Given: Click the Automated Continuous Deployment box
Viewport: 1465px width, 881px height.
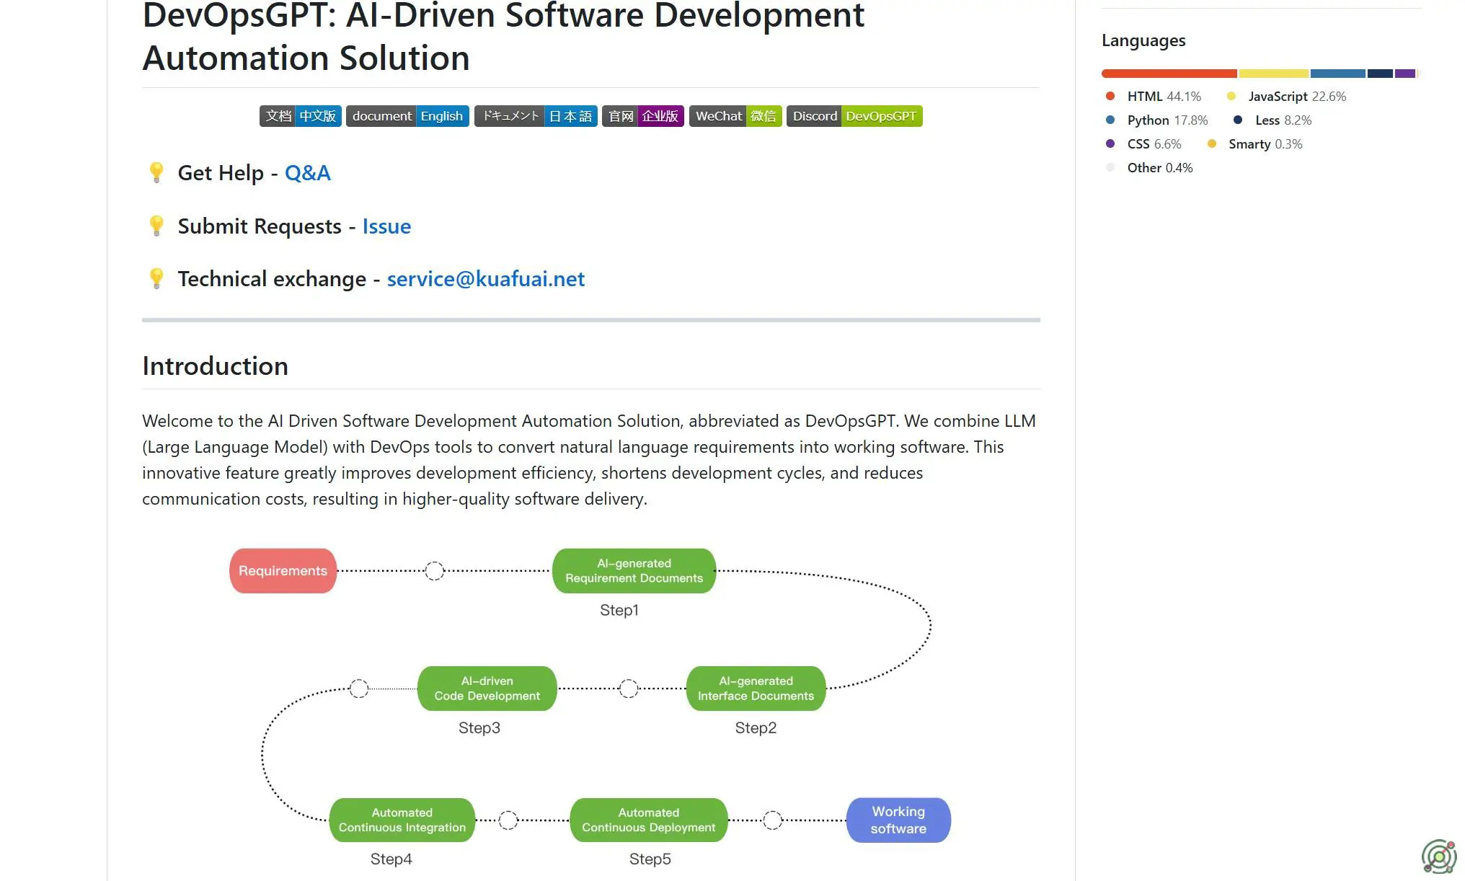Looking at the screenshot, I should click(x=648, y=820).
